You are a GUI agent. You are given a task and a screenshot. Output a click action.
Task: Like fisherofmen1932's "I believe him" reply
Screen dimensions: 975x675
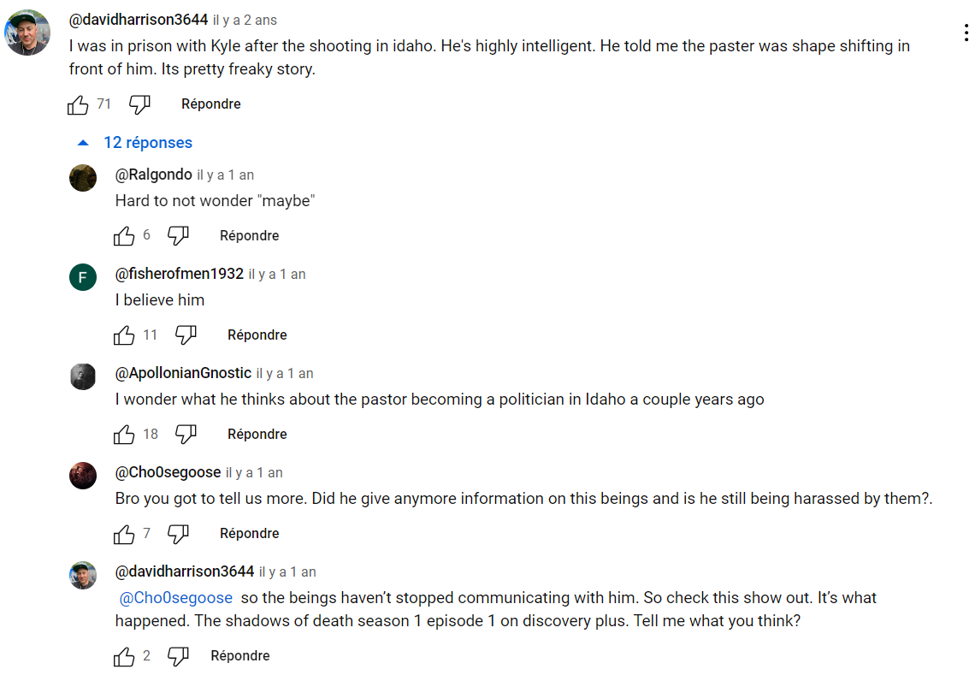pyautogui.click(x=124, y=335)
